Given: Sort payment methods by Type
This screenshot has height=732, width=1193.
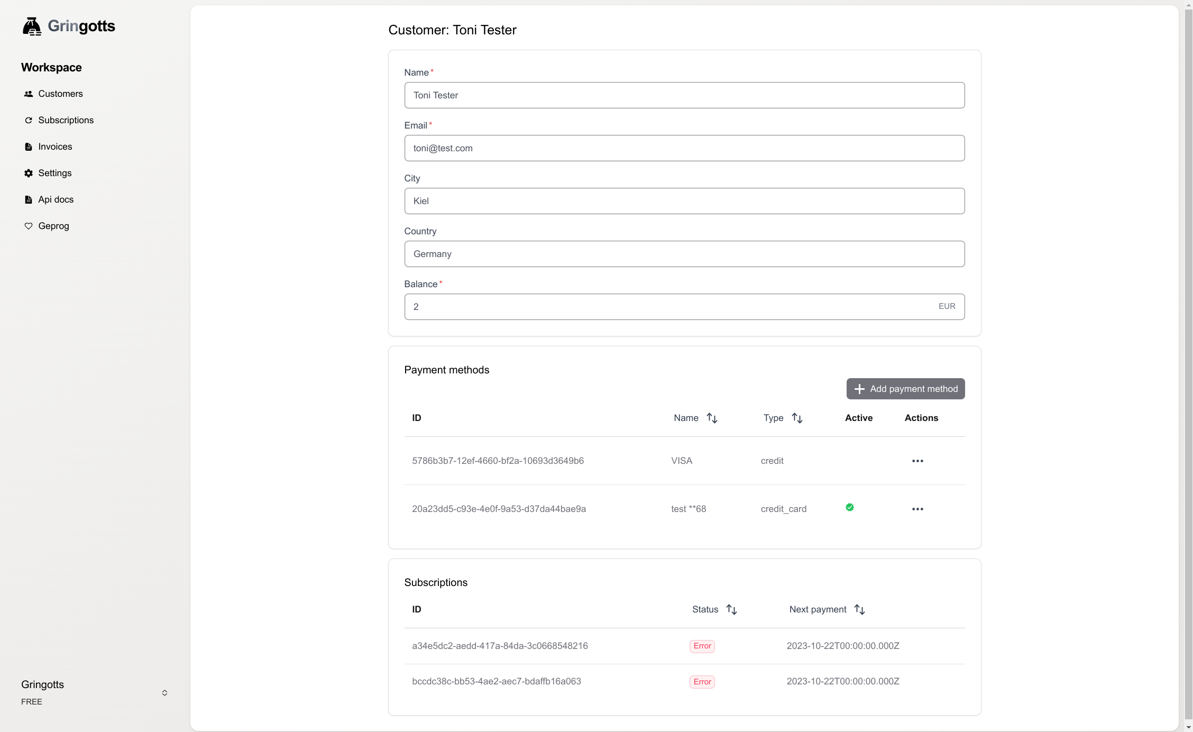Looking at the screenshot, I should [797, 418].
